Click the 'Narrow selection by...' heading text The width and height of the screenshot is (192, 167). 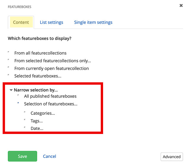click(x=36, y=90)
